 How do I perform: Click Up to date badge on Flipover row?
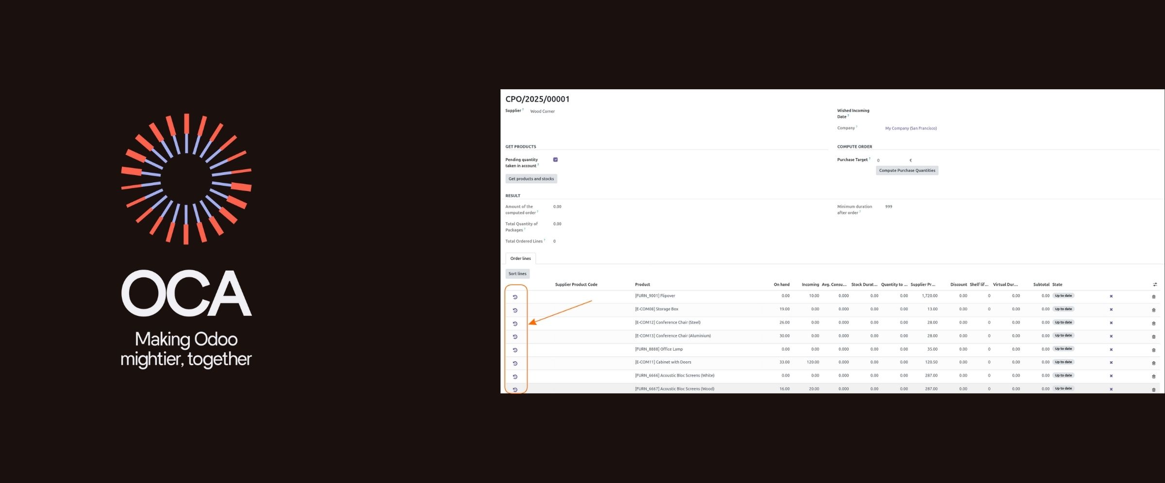[1063, 296]
